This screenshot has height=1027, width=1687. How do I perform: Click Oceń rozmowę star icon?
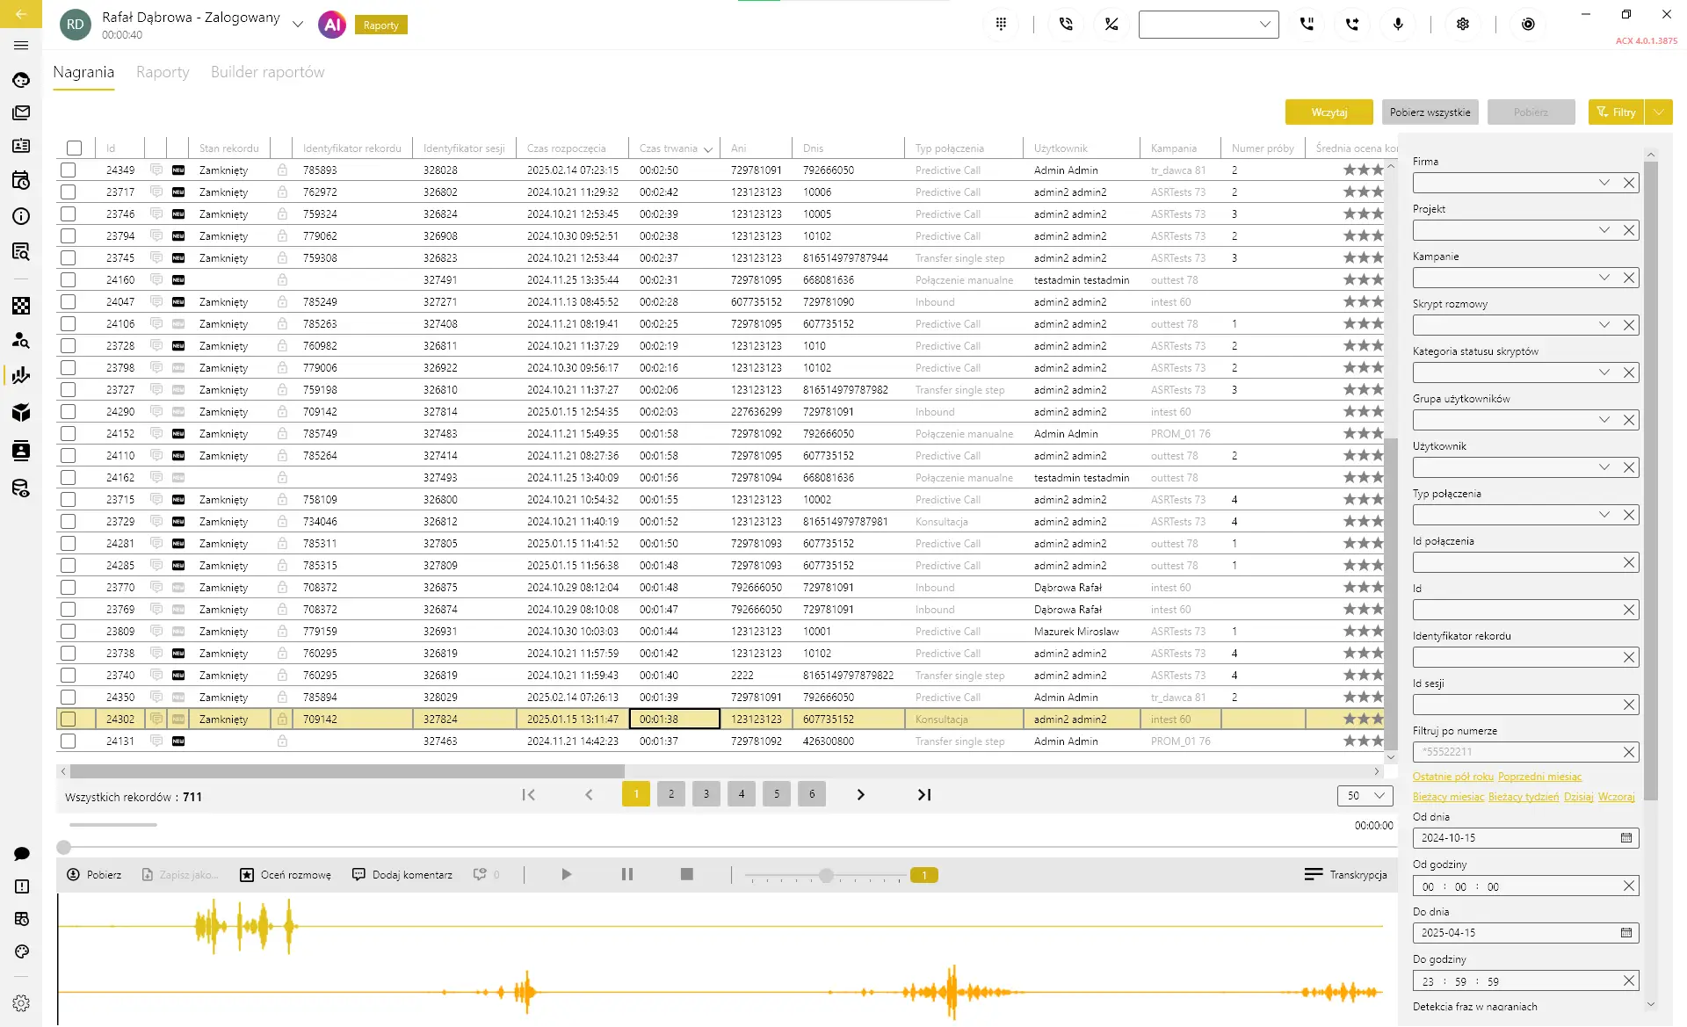[248, 874]
